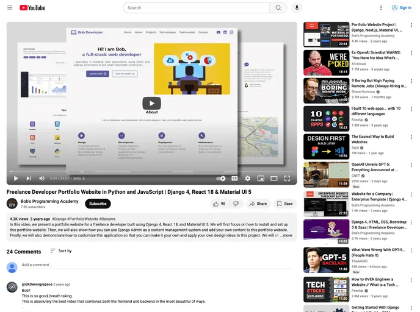Go to the YouTube home logo
The height and width of the screenshot is (312, 420).
point(32,8)
